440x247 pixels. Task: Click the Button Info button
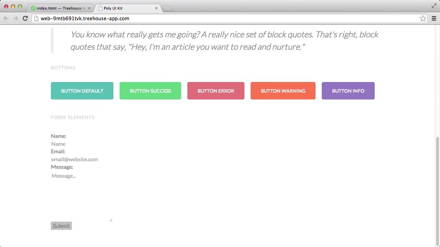pyautogui.click(x=348, y=91)
